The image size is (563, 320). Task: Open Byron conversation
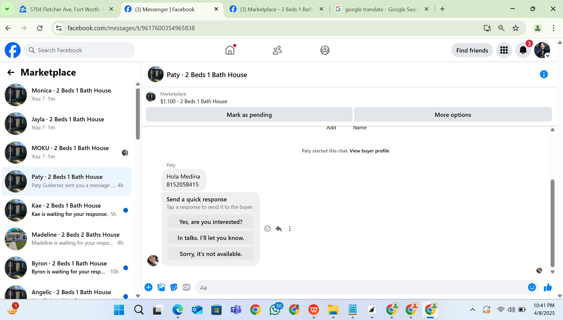coord(66,268)
